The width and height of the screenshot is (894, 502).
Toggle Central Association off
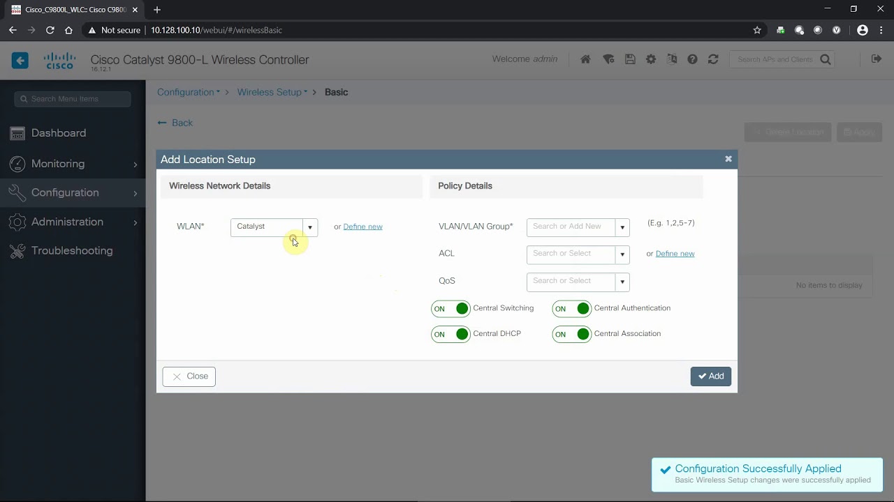point(571,335)
